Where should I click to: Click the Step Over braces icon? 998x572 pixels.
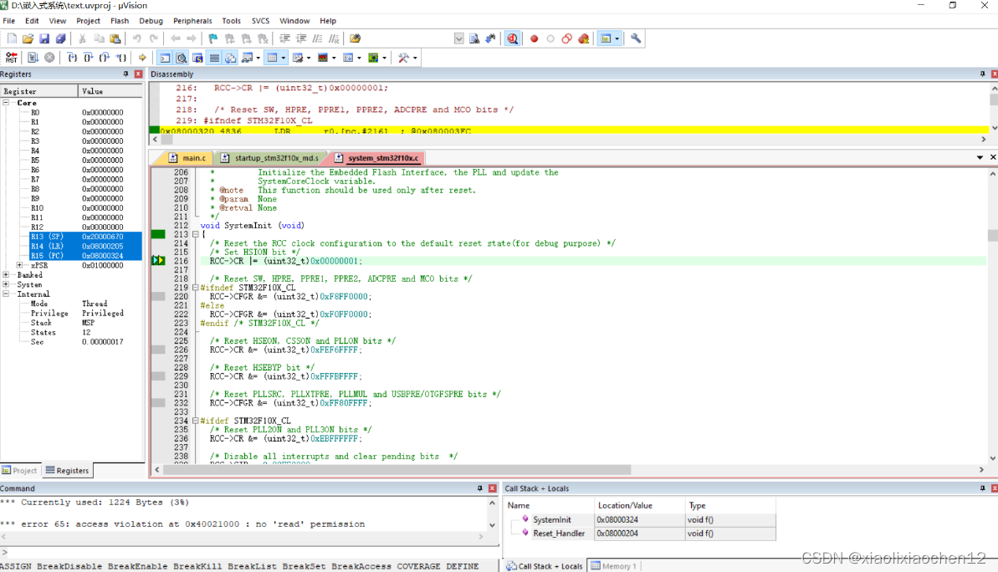[x=89, y=58]
